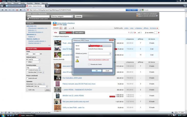Image resolution: width=187 pixels, height=117 pixels.
Task: Open a new tab with plus button
Action: coord(47,6)
